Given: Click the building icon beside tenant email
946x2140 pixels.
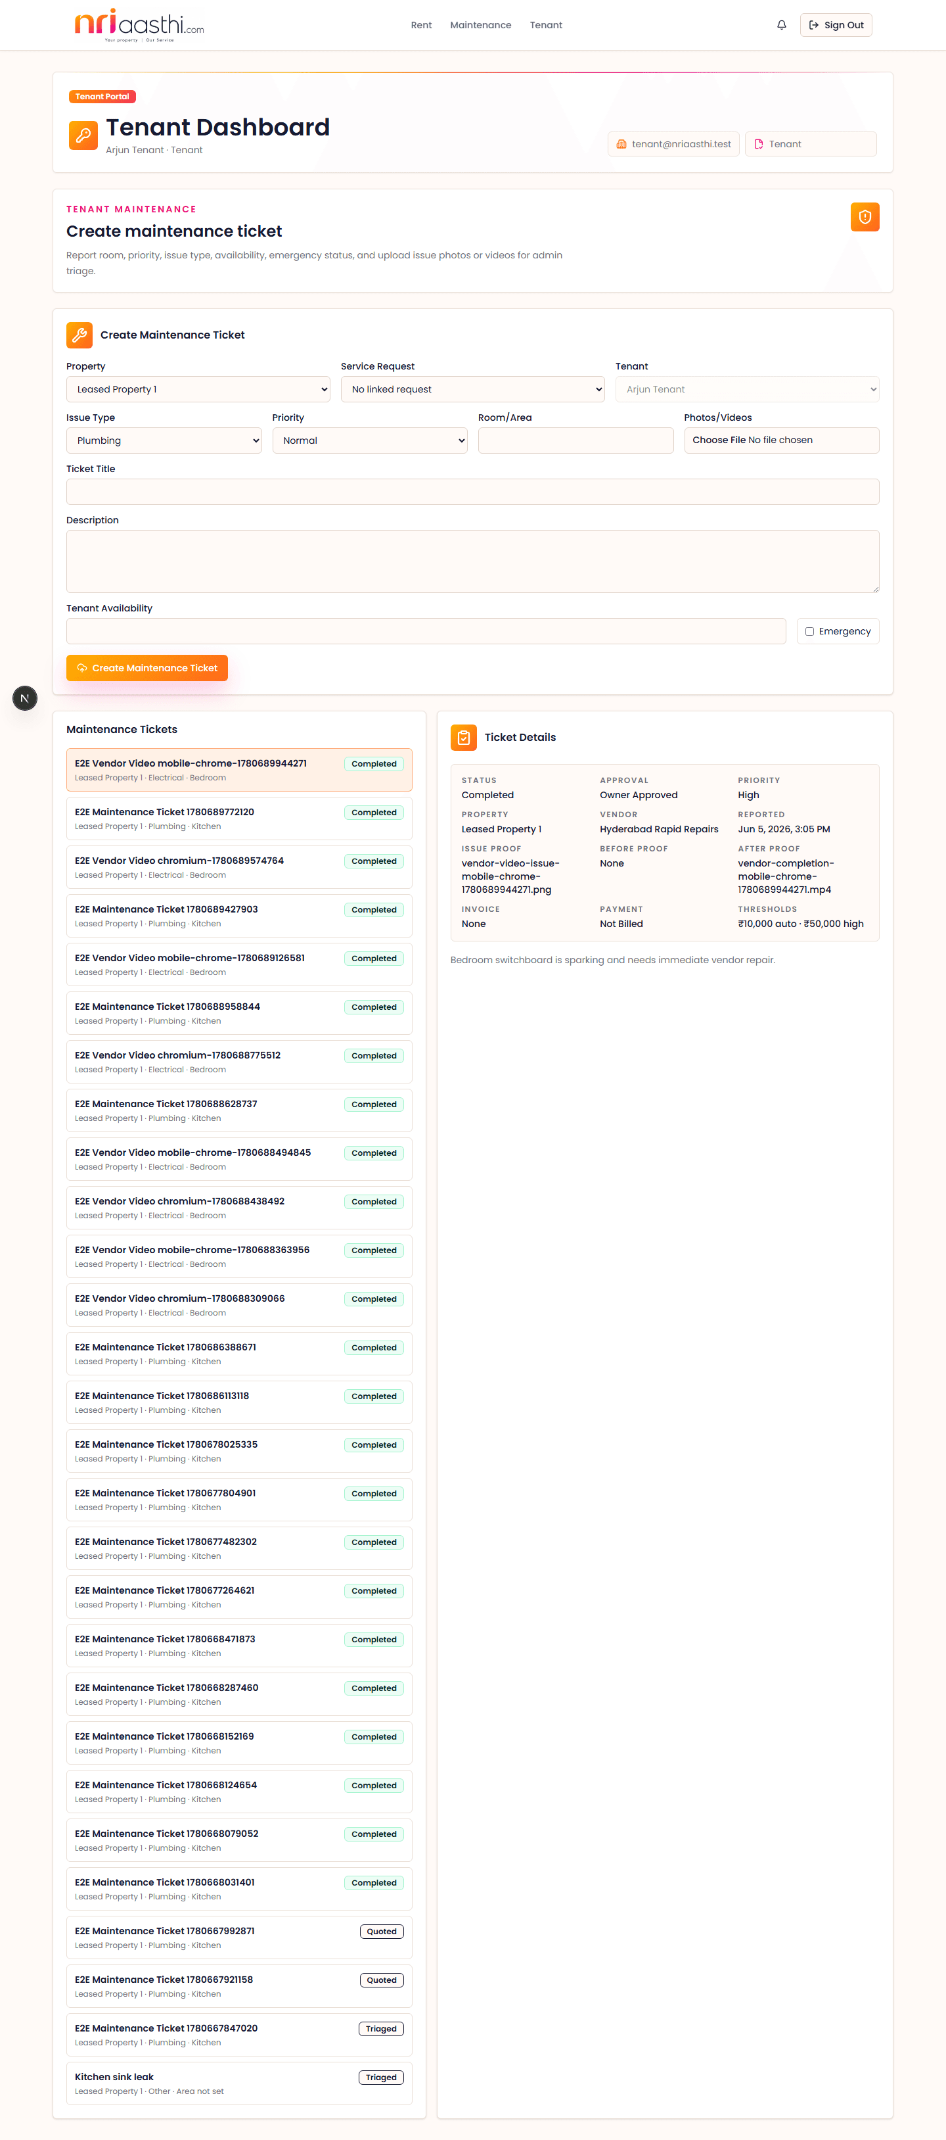Looking at the screenshot, I should [621, 144].
